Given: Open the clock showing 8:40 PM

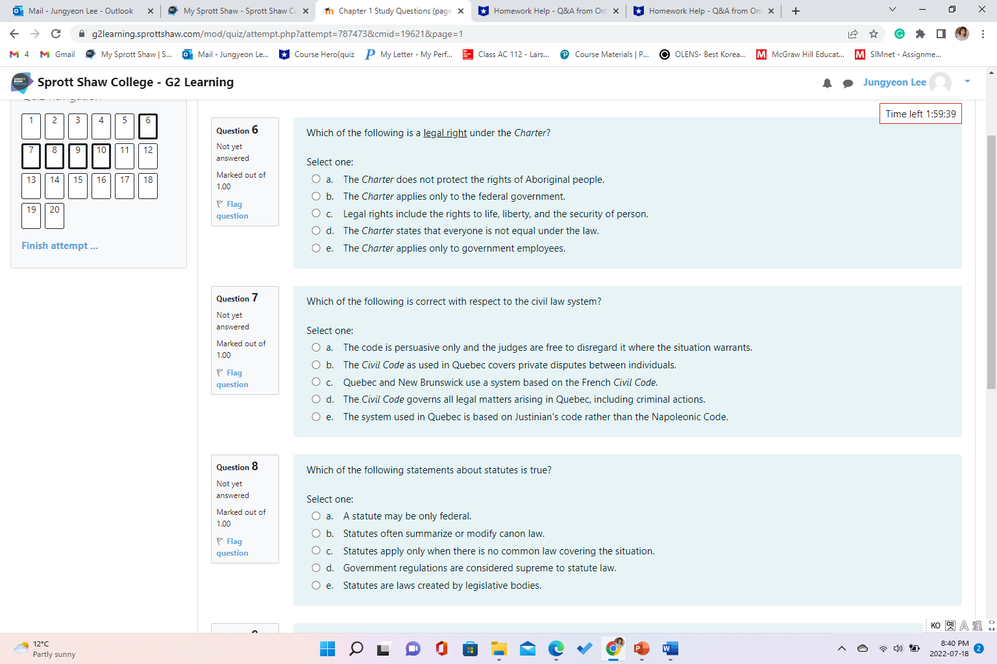Looking at the screenshot, I should (x=949, y=648).
